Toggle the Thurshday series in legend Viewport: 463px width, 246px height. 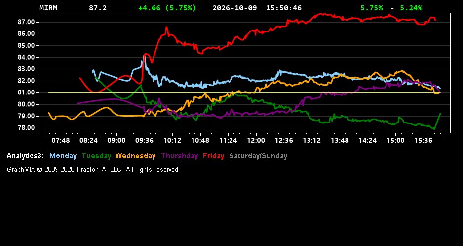180,156
